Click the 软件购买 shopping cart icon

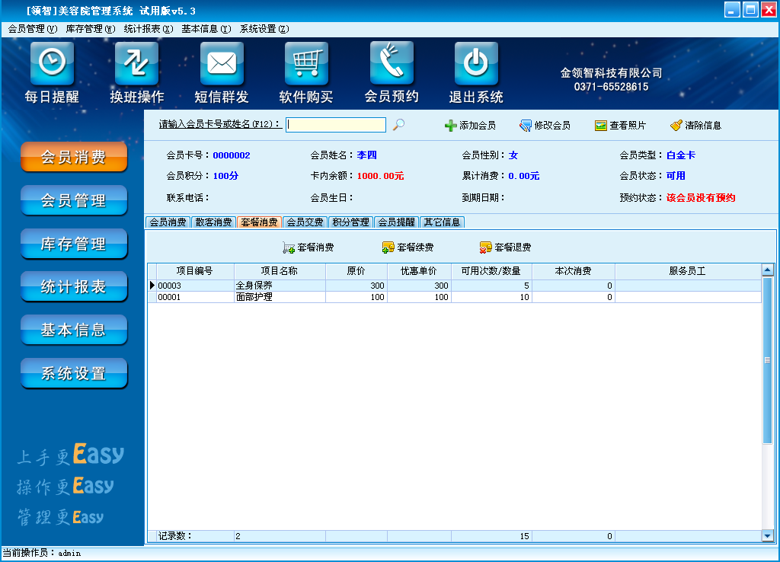tap(306, 64)
